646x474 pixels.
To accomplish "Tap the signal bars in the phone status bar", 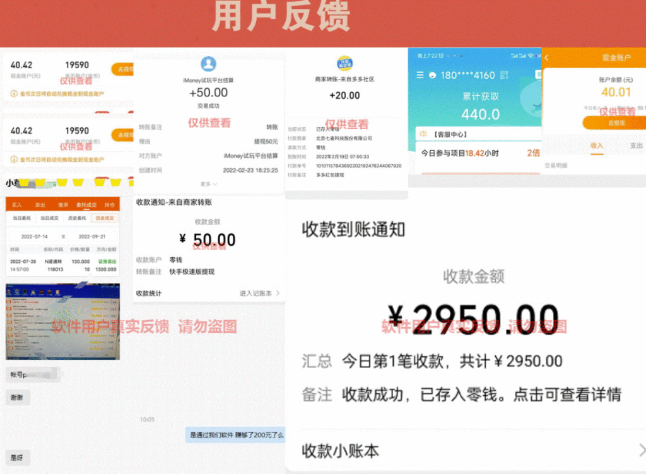I will (x=519, y=55).
